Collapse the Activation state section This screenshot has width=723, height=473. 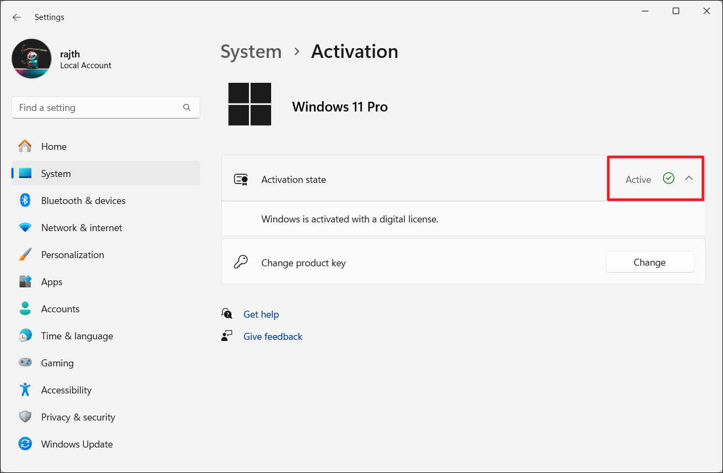click(688, 179)
